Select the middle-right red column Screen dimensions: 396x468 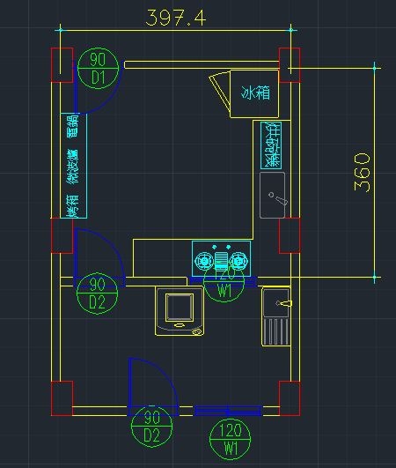(290, 236)
